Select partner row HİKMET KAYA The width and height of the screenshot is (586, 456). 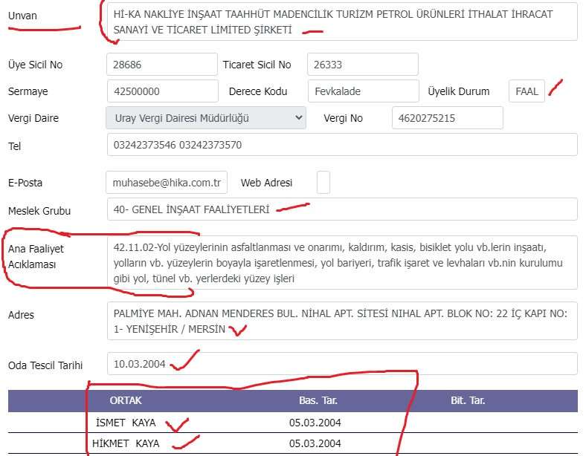[292, 443]
